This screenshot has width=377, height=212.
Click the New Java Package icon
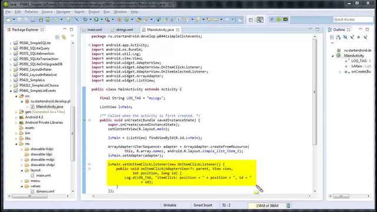point(120,19)
